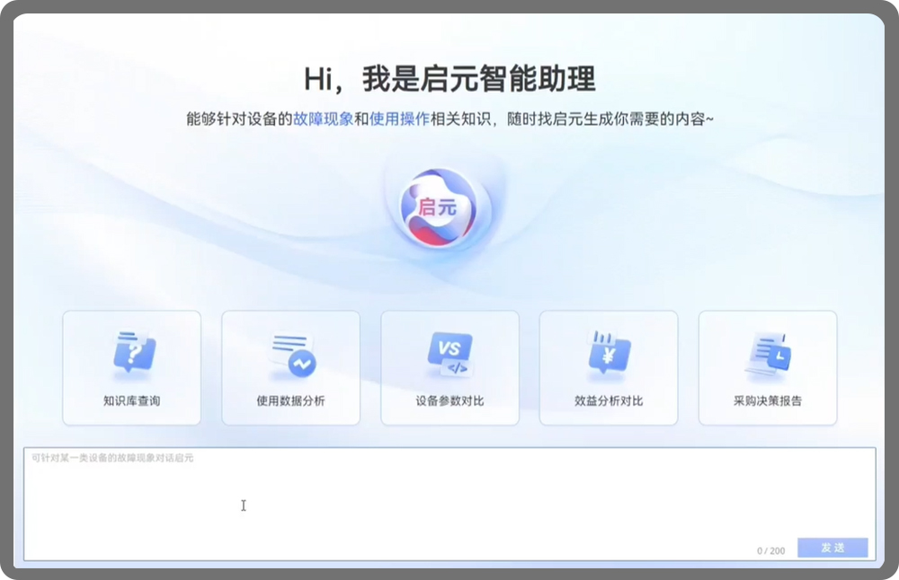Follow the blue 使用操作 link

[399, 119]
